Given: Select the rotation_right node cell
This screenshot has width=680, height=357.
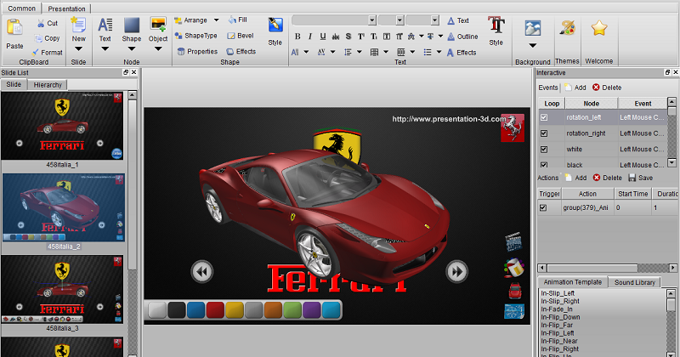Looking at the screenshot, I should (591, 133).
